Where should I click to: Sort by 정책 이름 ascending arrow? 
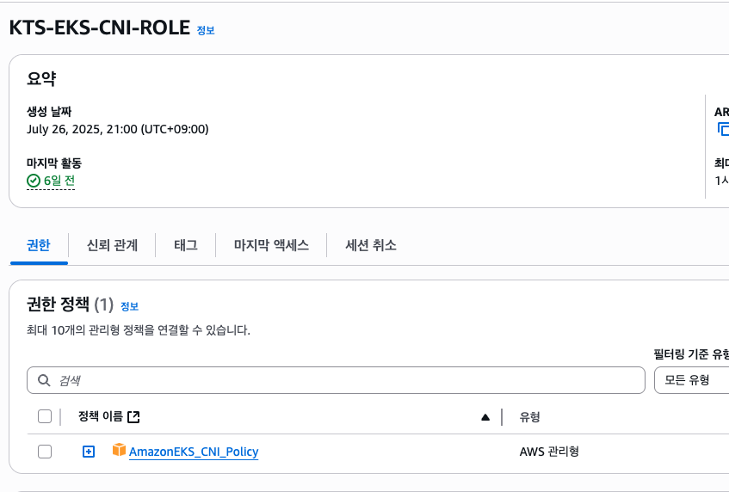click(x=485, y=417)
